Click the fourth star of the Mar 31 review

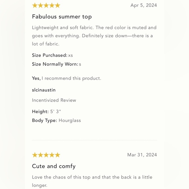(x=52, y=155)
